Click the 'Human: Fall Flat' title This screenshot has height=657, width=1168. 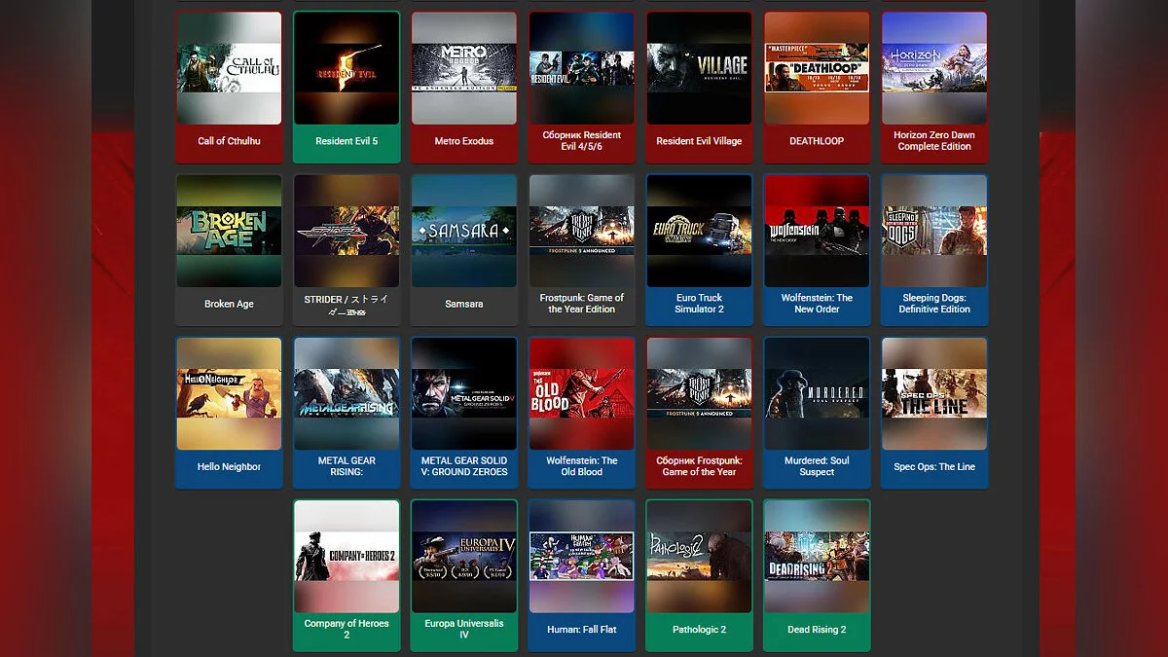(582, 629)
